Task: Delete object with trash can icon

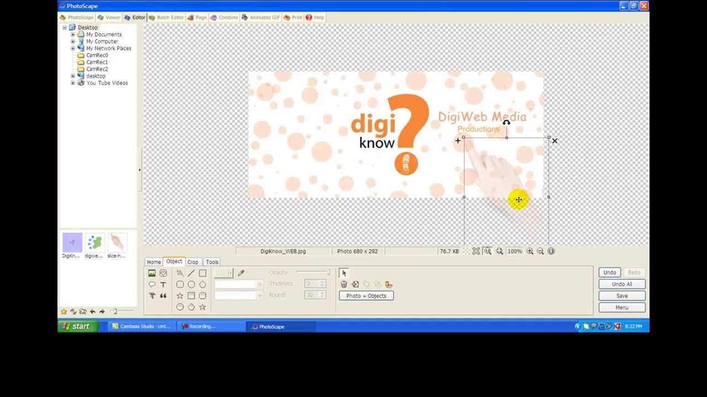Action: [344, 285]
